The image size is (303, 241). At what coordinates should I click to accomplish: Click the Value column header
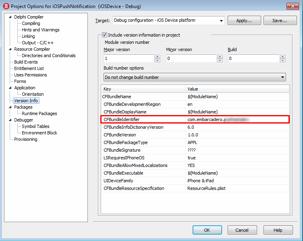[237, 89]
